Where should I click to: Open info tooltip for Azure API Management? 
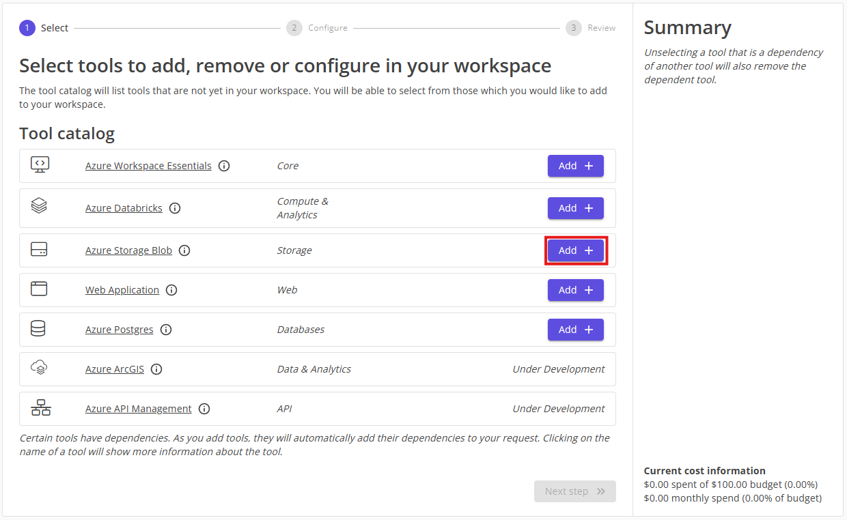(x=204, y=408)
